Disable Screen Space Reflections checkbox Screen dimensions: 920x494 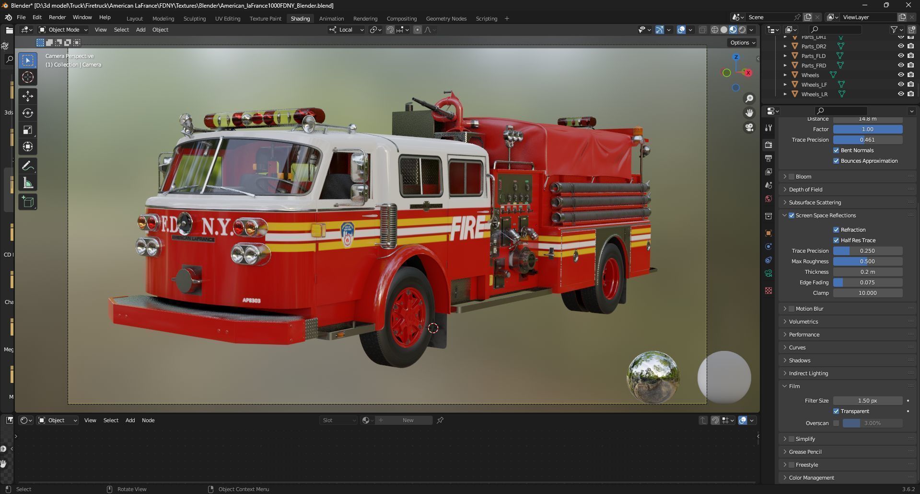click(x=792, y=215)
